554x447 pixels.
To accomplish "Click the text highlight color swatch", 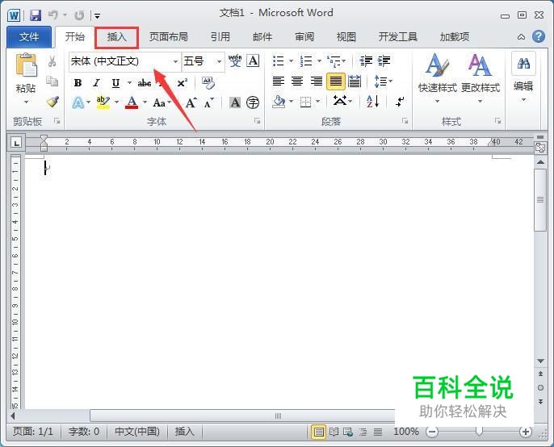I will [x=103, y=102].
